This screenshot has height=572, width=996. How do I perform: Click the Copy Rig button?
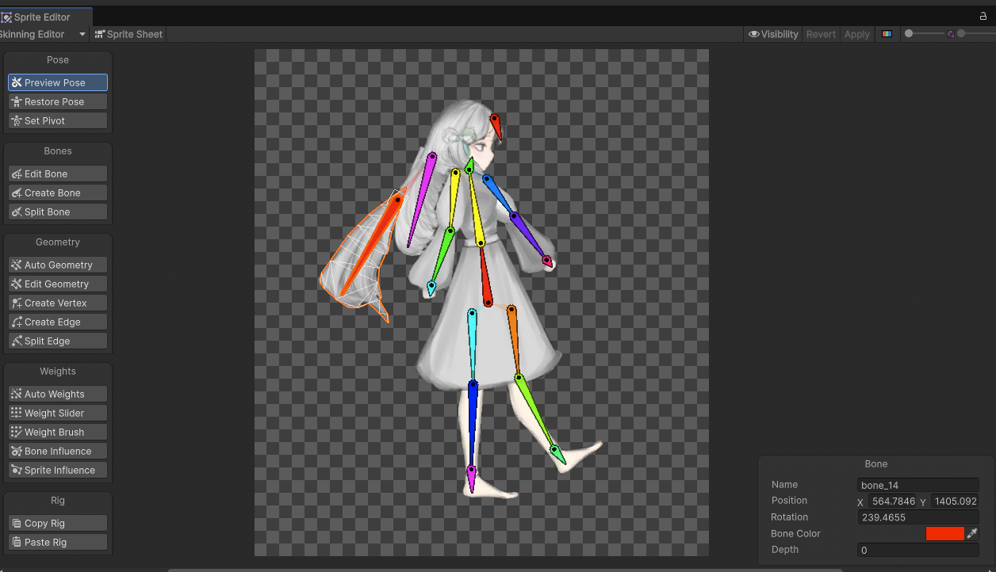pos(57,523)
